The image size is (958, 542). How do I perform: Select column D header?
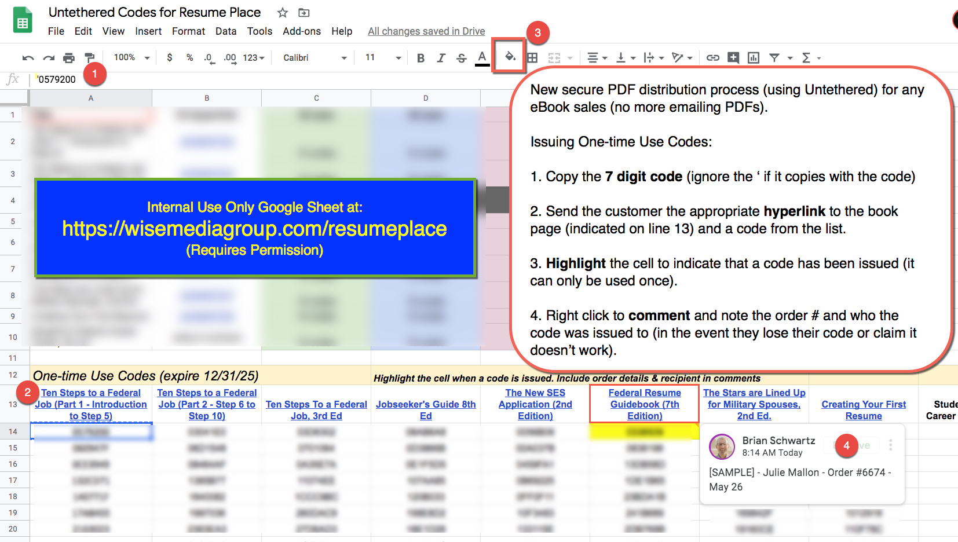[x=426, y=98]
